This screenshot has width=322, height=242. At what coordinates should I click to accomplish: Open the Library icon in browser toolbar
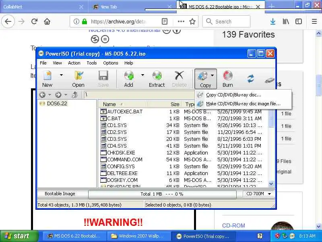point(286,21)
